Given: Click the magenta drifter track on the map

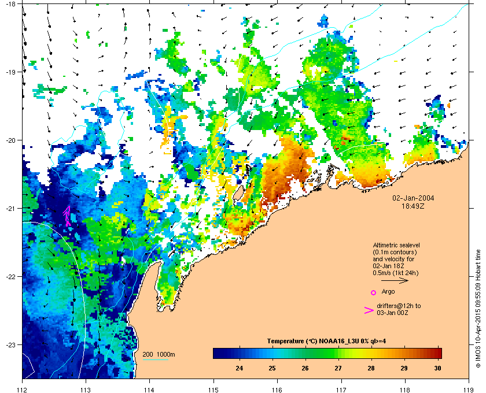Looking at the screenshot, I should pos(67,216).
